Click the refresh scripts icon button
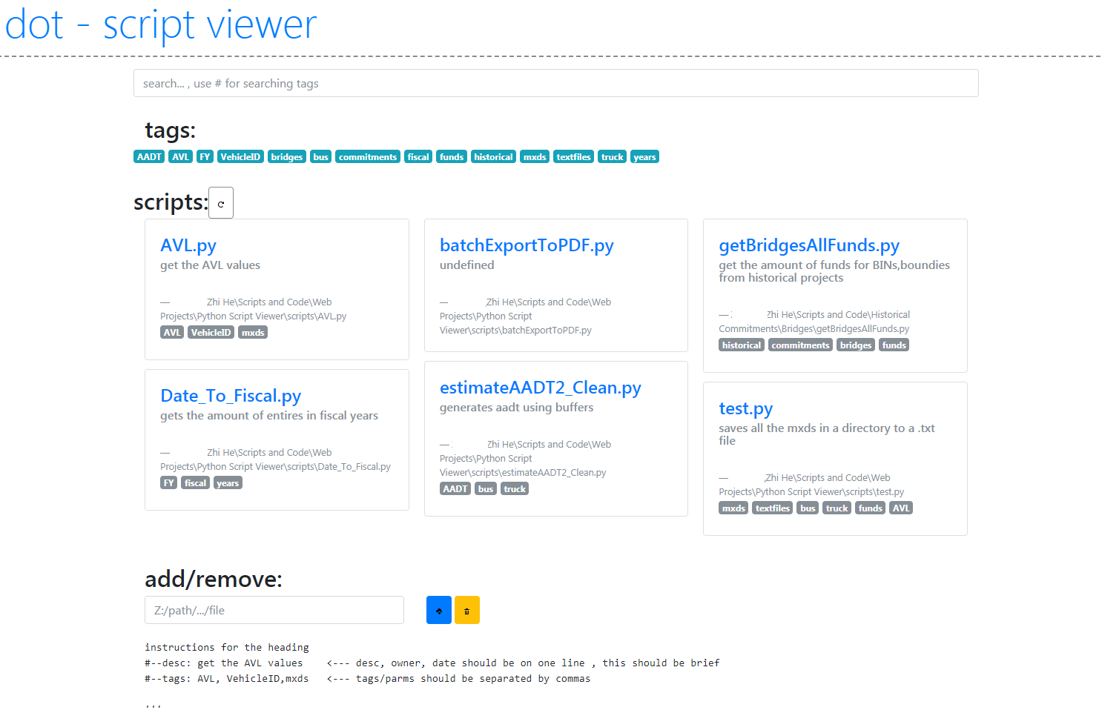The height and width of the screenshot is (710, 1102). point(221,203)
